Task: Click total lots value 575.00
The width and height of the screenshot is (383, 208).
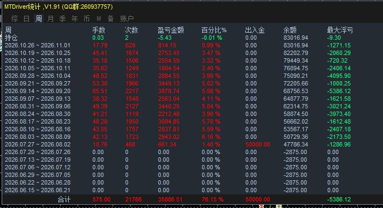Action: pyautogui.click(x=102, y=199)
